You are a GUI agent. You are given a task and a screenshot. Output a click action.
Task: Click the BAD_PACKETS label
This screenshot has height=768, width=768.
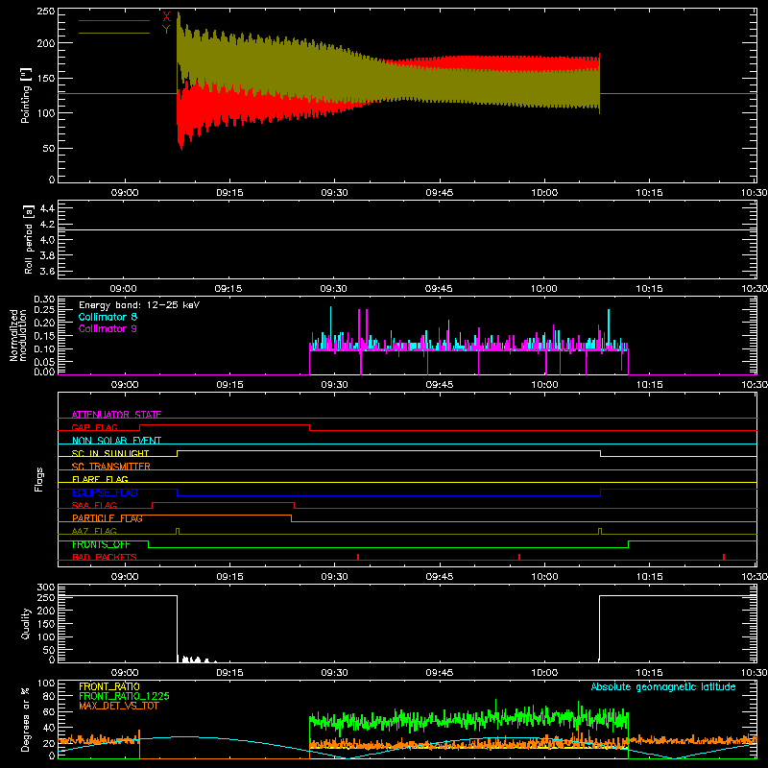(x=105, y=557)
